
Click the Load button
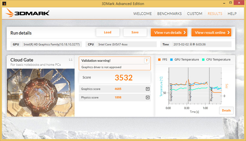(108, 32)
